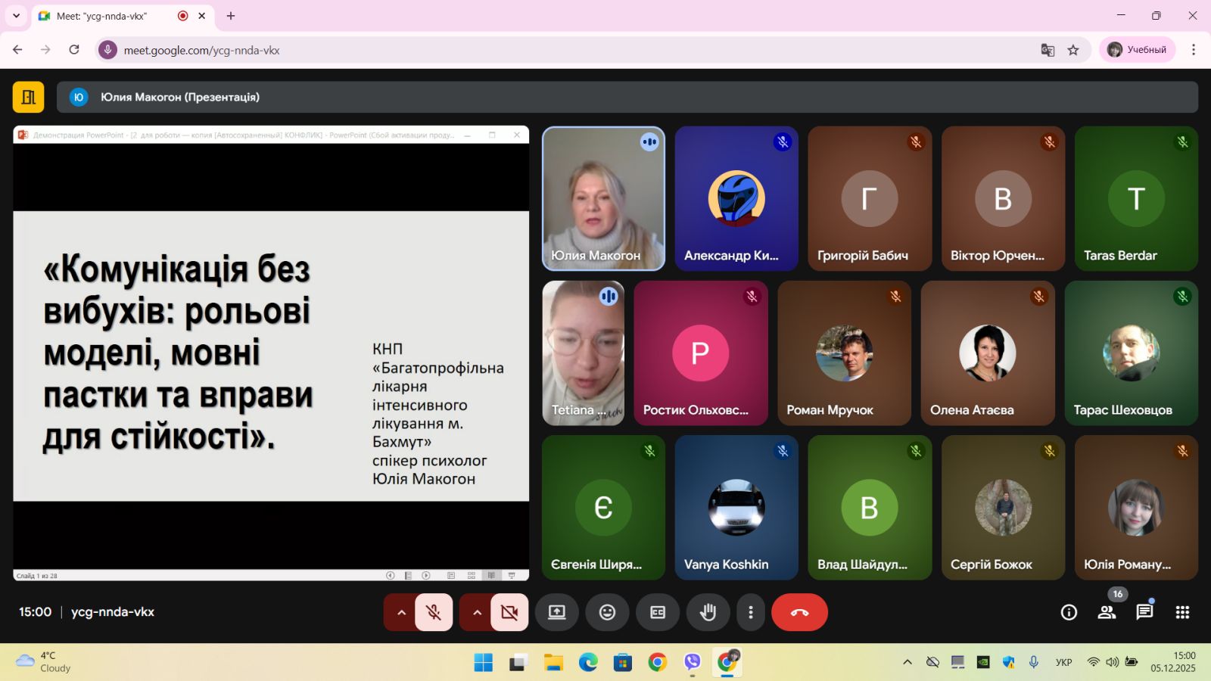Toggle the disabled camera button
Viewport: 1211px width, 681px height.
[x=509, y=612]
